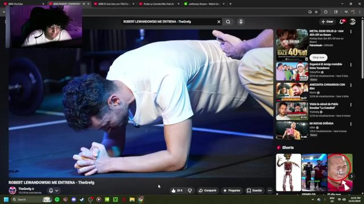
Task: Open Spotify from the taskbar
Action: point(57,199)
